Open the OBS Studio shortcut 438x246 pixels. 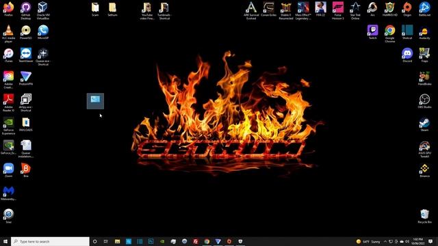[424, 101]
